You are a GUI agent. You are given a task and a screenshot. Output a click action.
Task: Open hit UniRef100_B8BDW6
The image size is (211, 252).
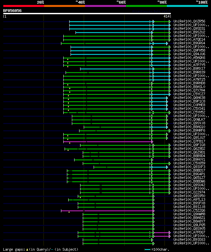[189, 182]
